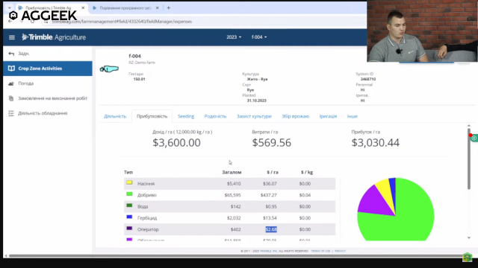Switch to the Іригація tab

tap(328, 116)
